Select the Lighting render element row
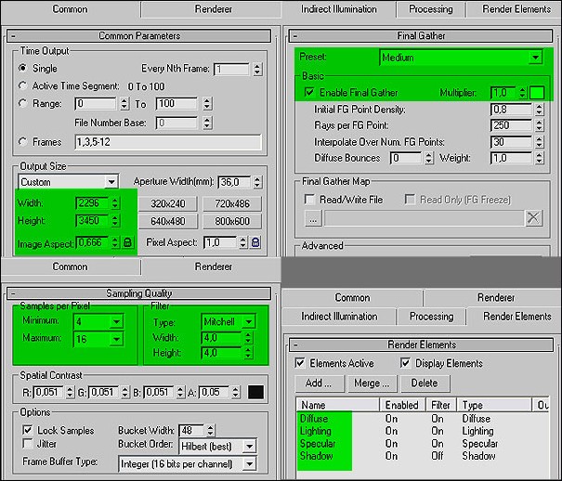Image resolution: width=562 pixels, height=481 pixels. pos(423,431)
